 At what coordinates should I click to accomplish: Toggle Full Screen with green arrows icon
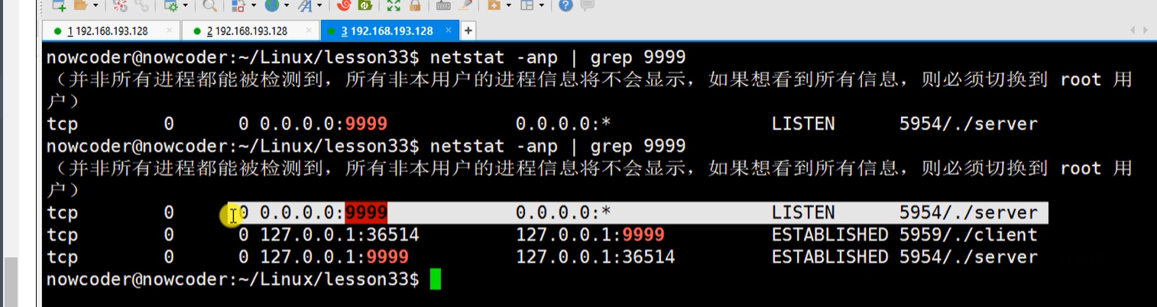[394, 5]
